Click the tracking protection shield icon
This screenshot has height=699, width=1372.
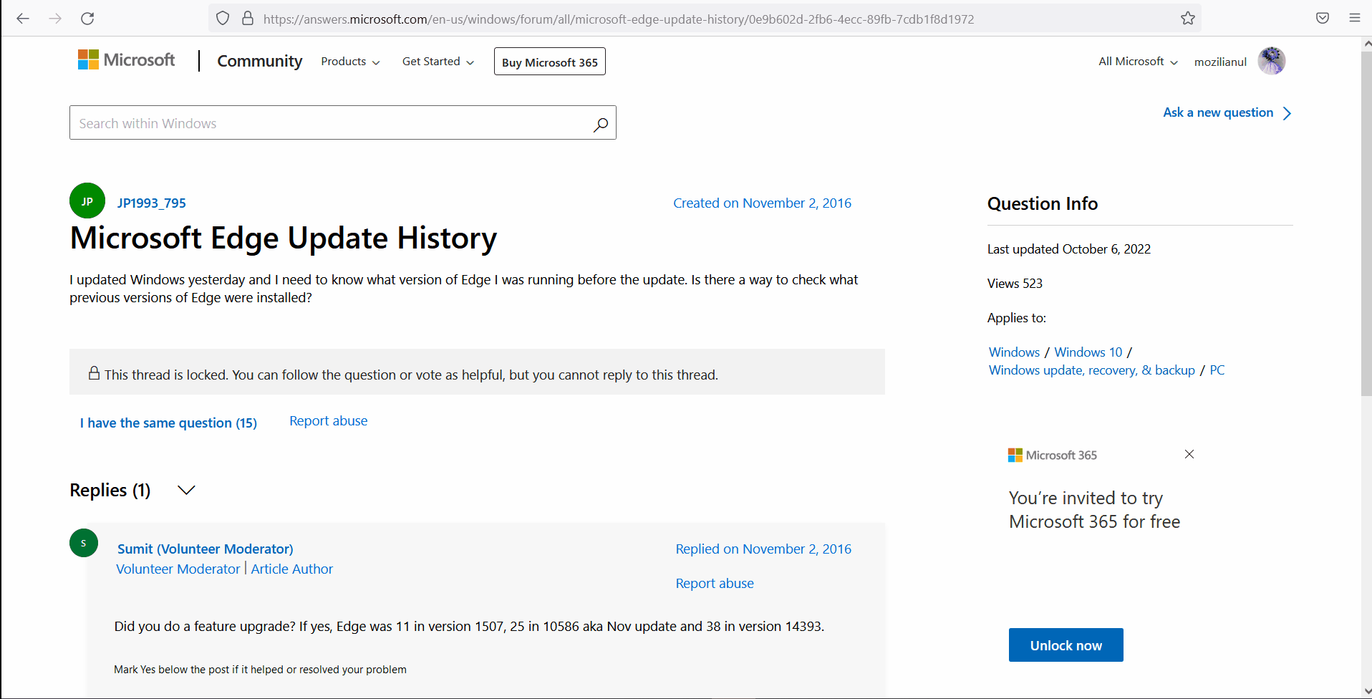(222, 19)
